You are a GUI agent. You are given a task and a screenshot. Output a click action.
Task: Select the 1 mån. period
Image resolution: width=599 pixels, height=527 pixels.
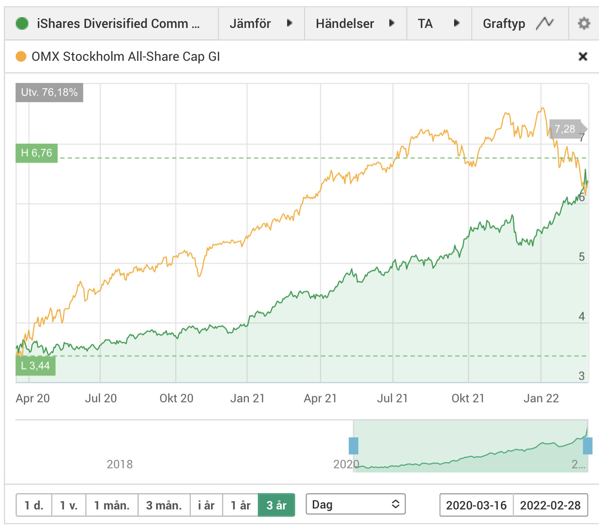click(112, 505)
